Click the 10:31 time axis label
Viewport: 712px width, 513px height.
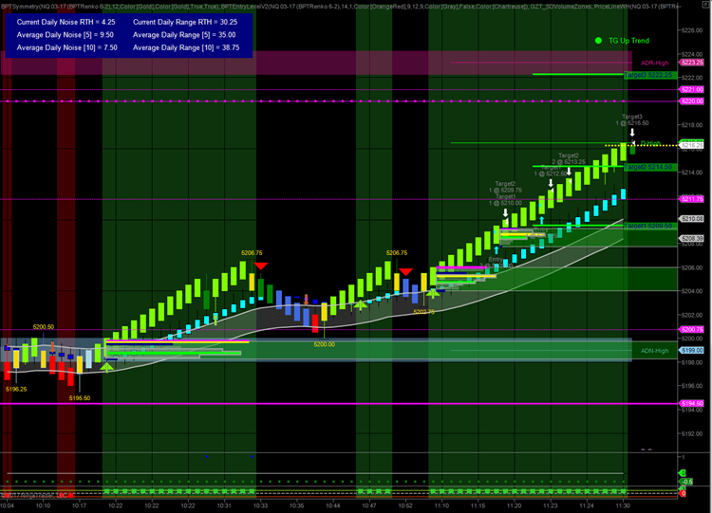pos(224,505)
